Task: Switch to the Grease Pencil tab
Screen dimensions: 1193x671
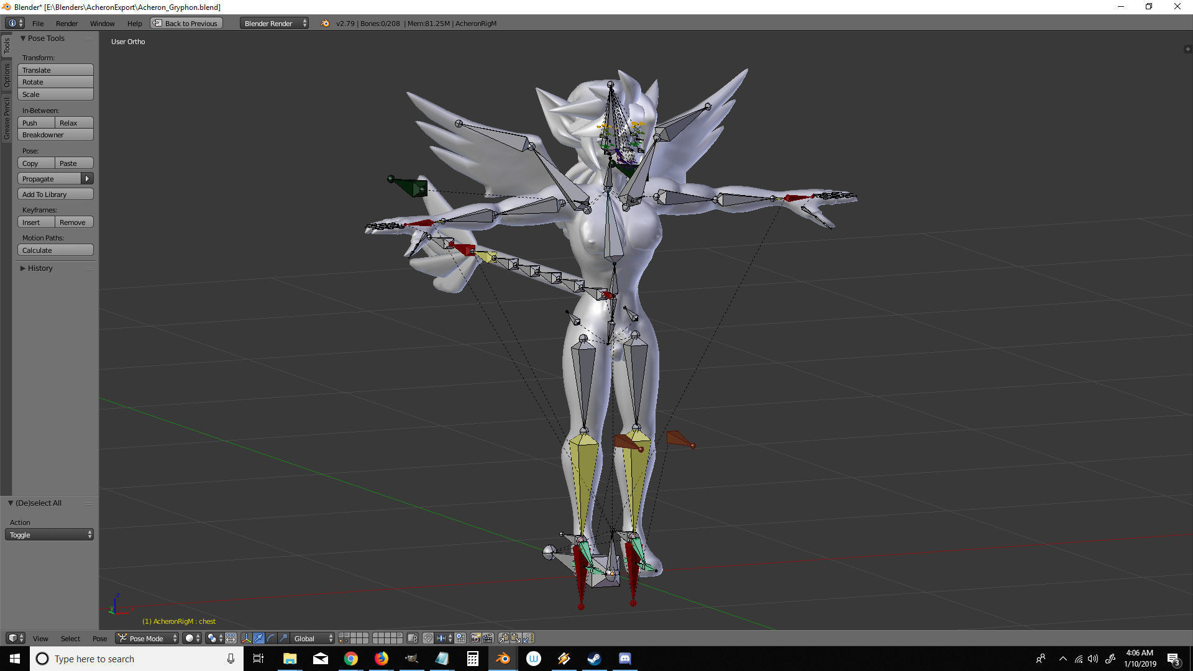Action: pos(7,118)
